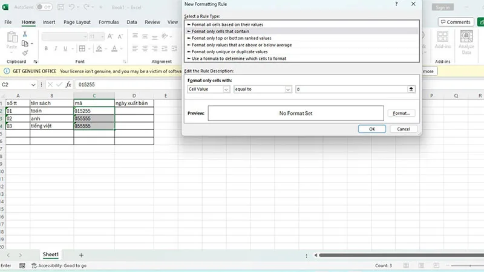Click Align Left icon
The height and width of the screenshot is (272, 484).
(135, 48)
